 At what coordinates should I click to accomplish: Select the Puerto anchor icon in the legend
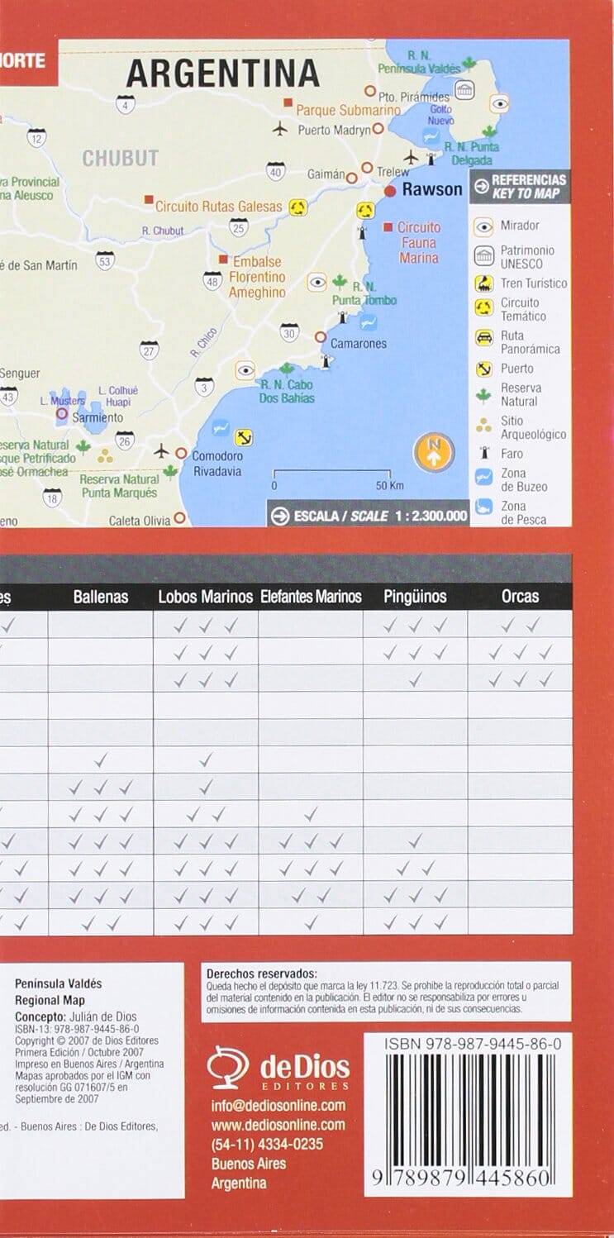coord(483,369)
